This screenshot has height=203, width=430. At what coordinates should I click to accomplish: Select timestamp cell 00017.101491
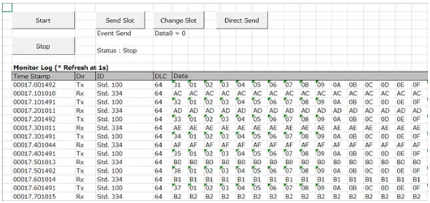tap(44, 102)
